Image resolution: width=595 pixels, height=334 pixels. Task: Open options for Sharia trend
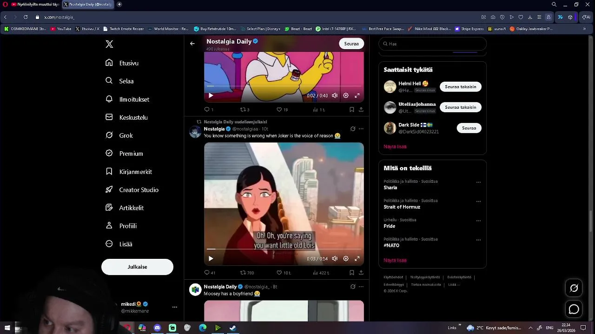point(478,182)
